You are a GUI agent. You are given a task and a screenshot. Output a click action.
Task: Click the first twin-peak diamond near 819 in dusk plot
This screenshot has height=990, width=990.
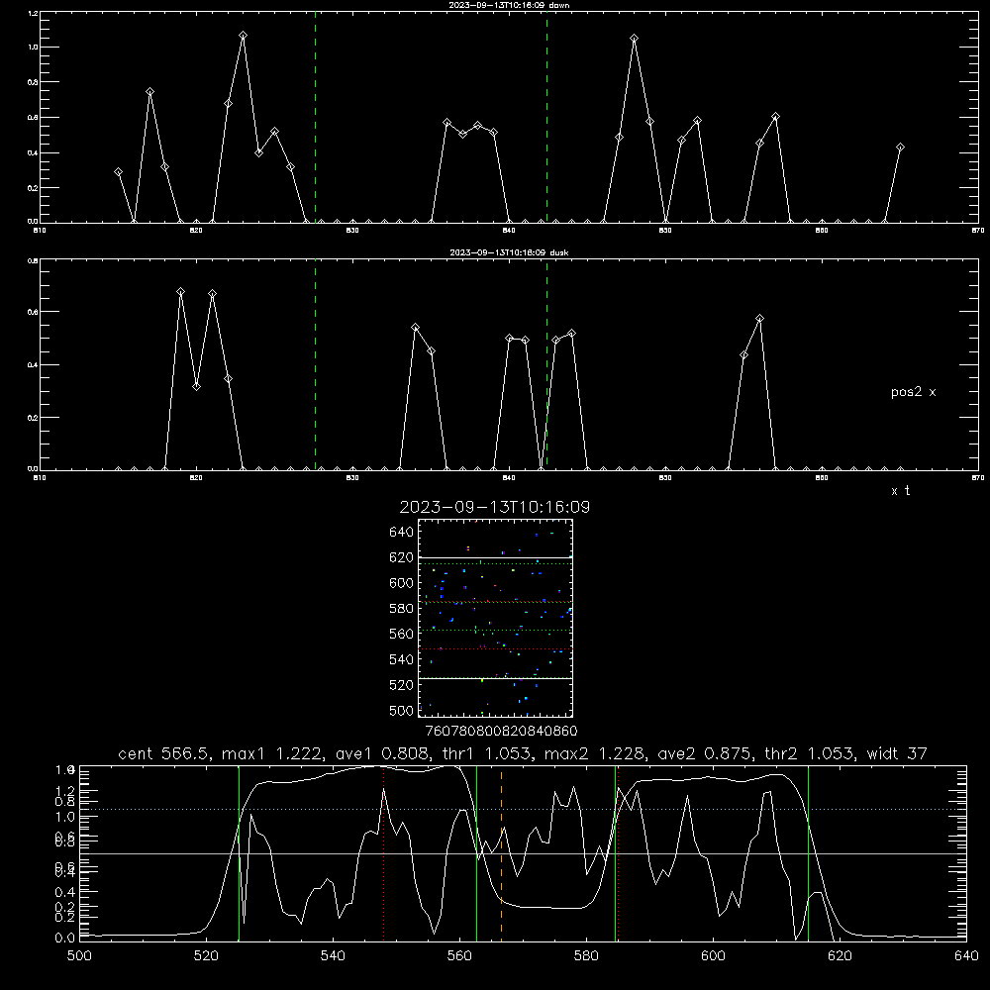(x=180, y=292)
